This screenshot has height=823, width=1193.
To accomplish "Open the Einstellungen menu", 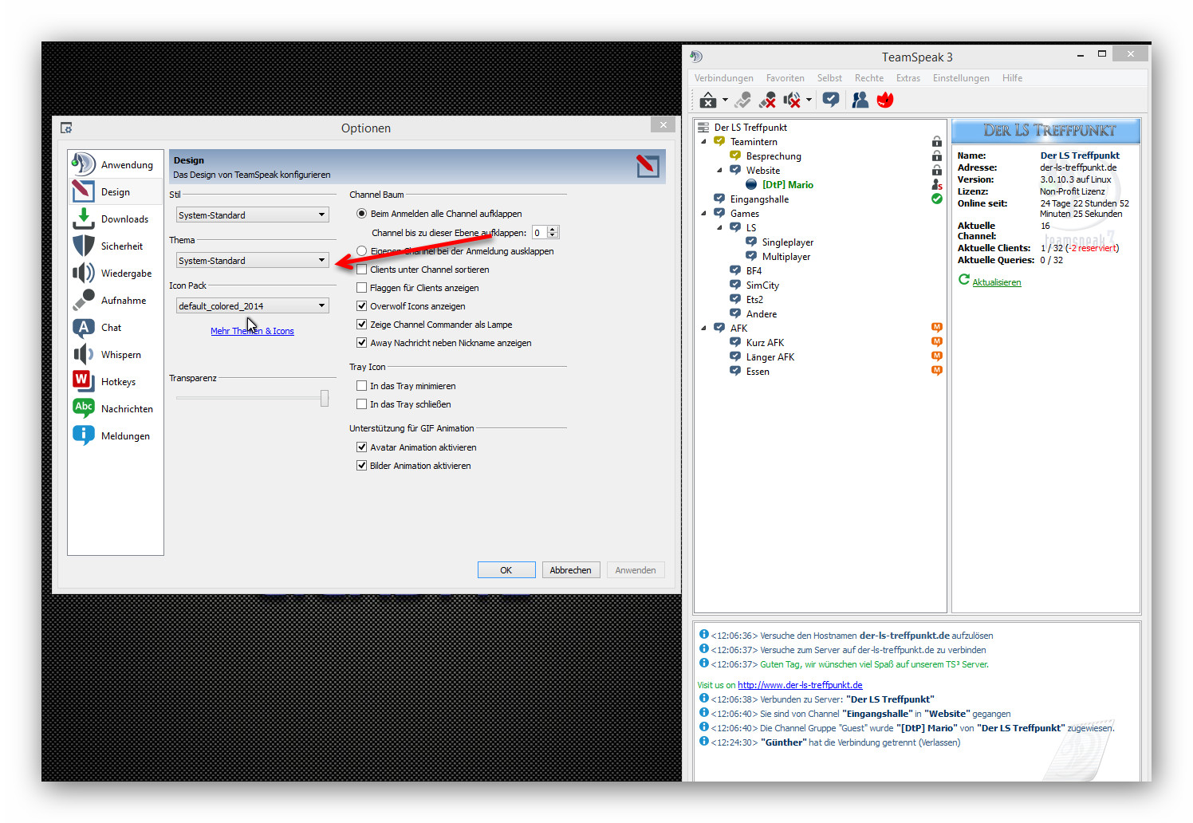I will coord(960,78).
